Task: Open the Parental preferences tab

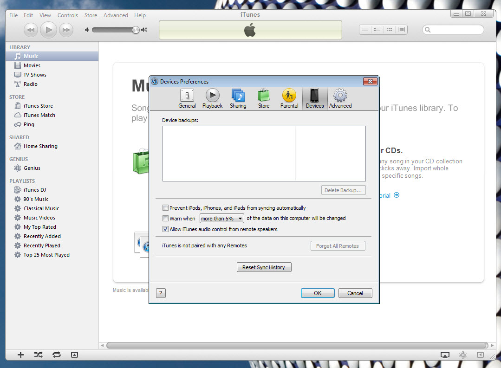Action: pos(289,99)
